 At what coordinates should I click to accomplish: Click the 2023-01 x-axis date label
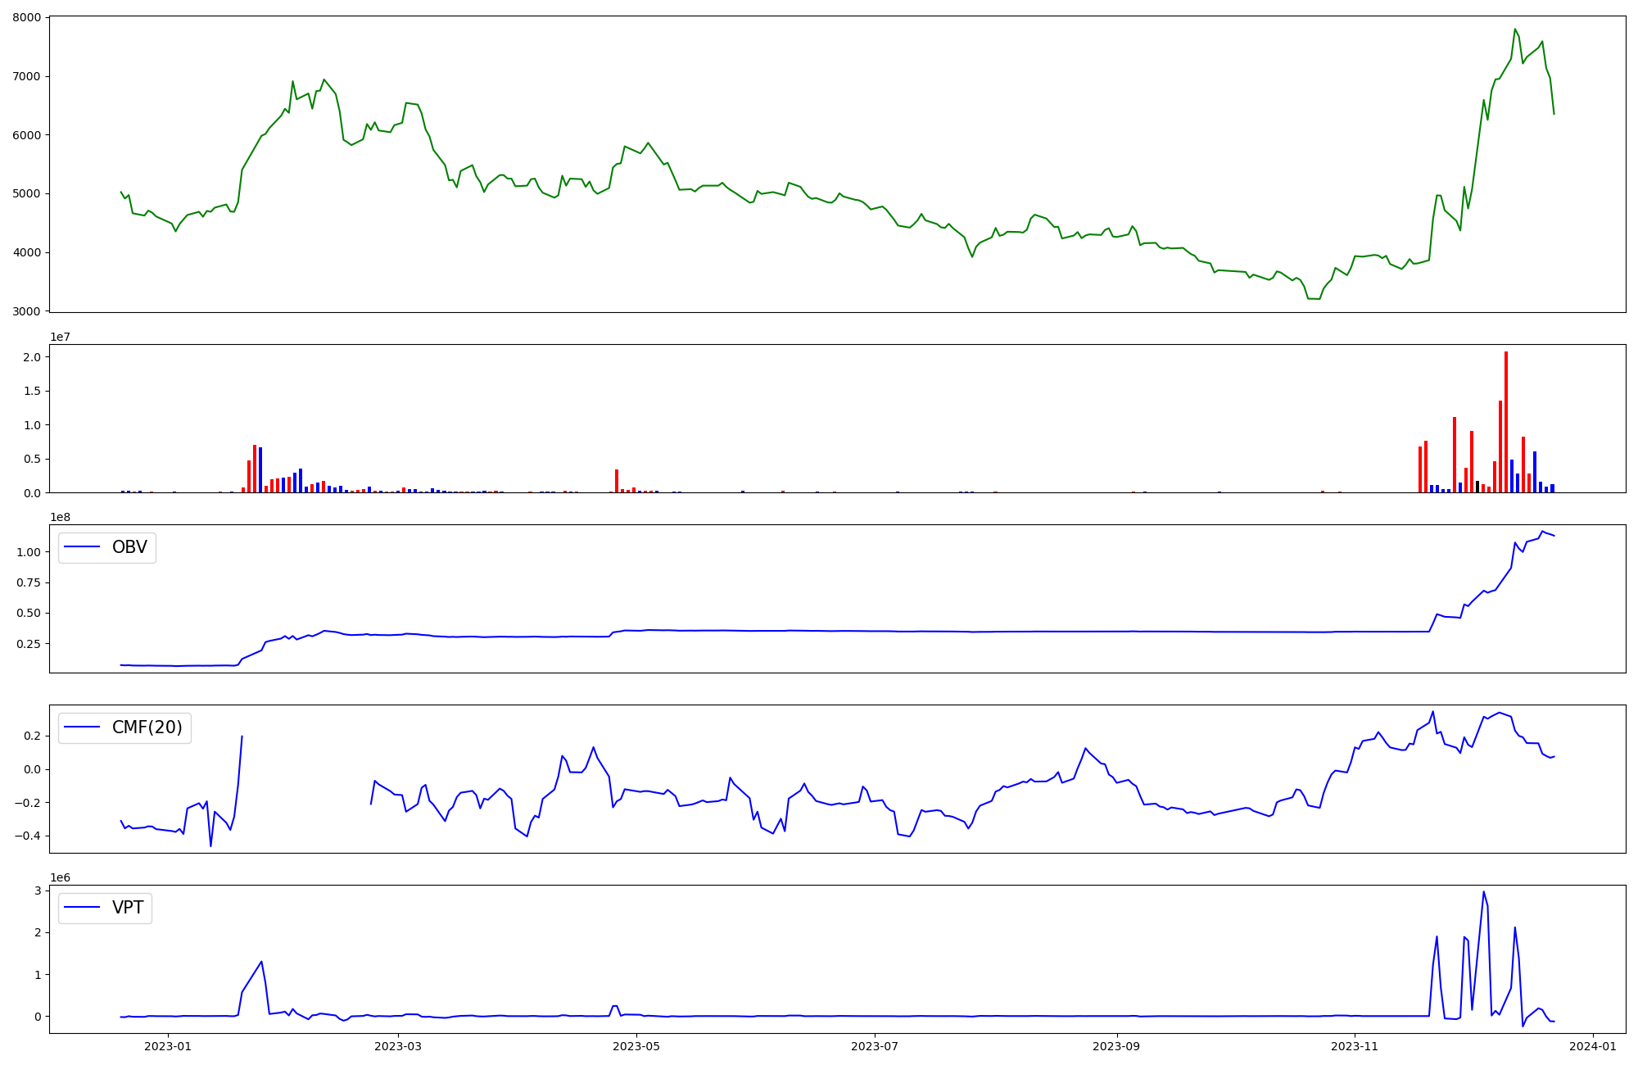coord(168,1046)
